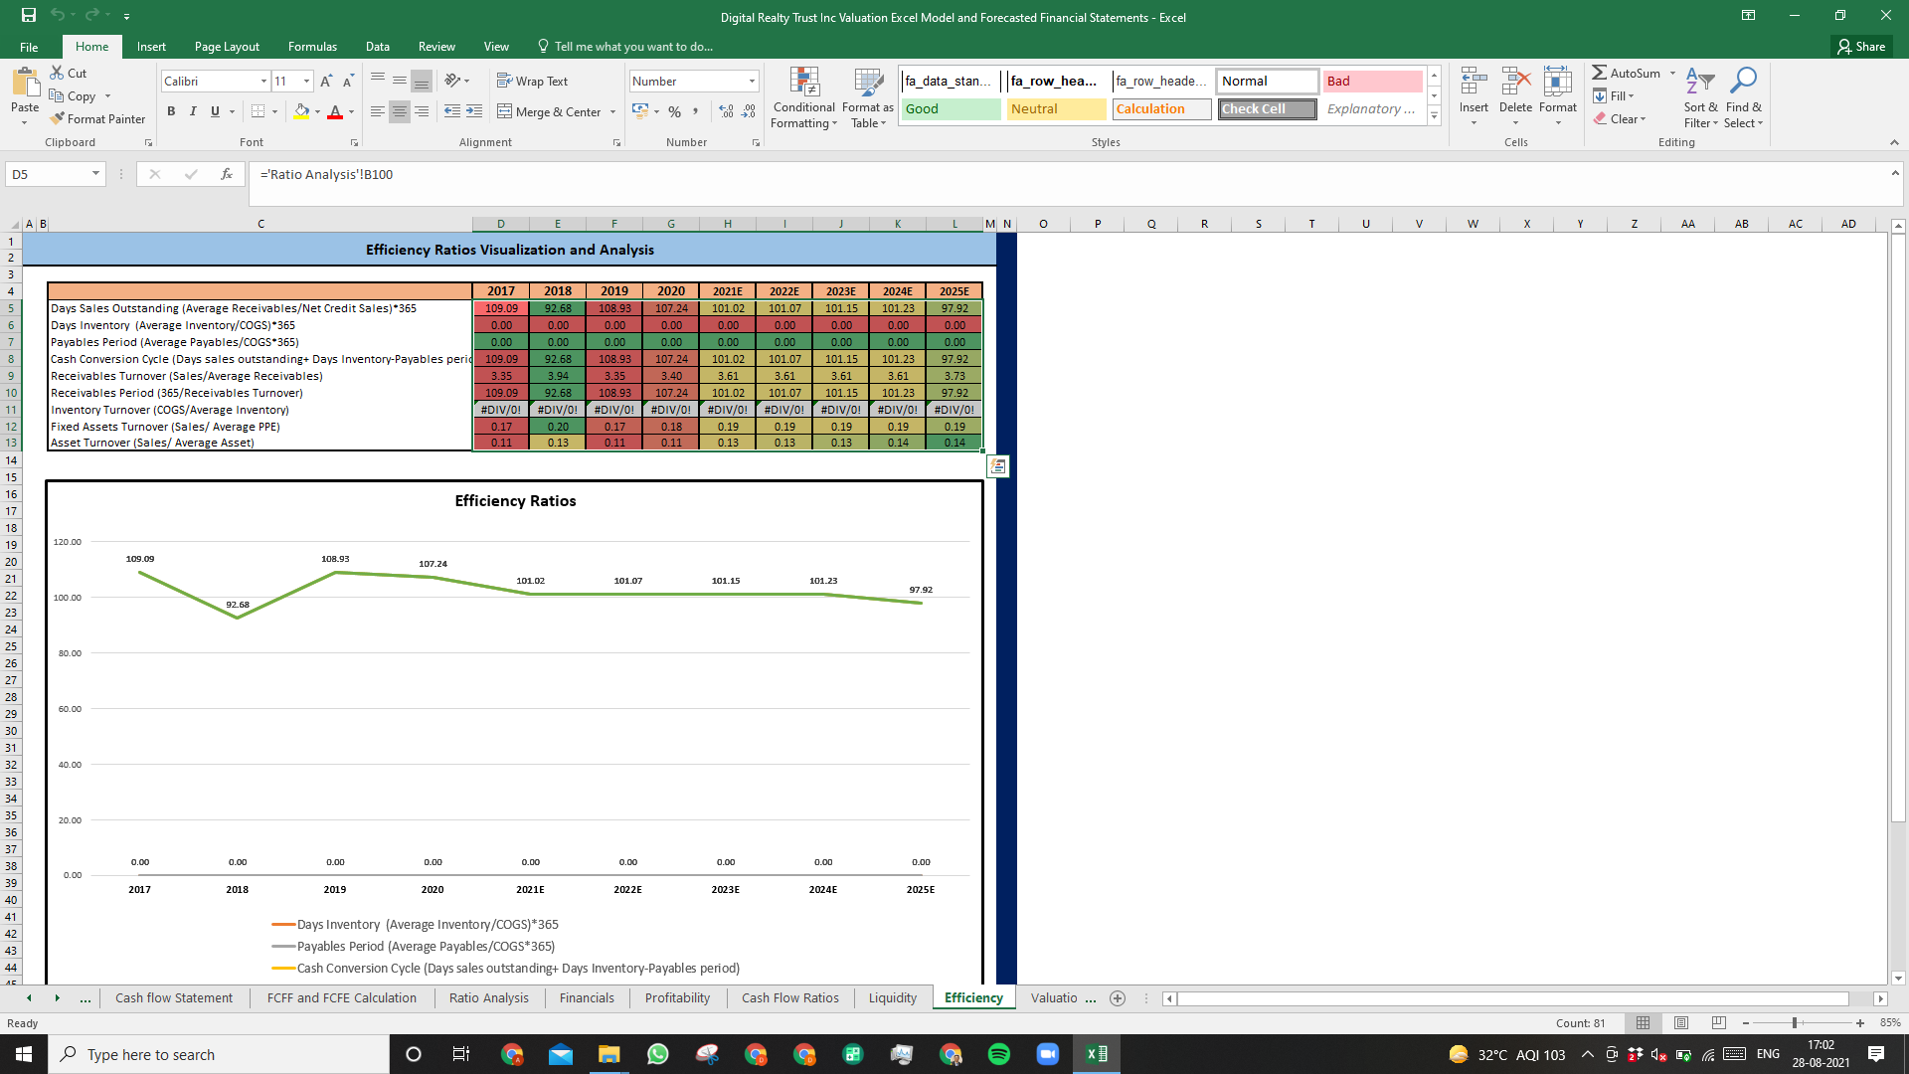Apply the yellow fill color swatch

[301, 112]
